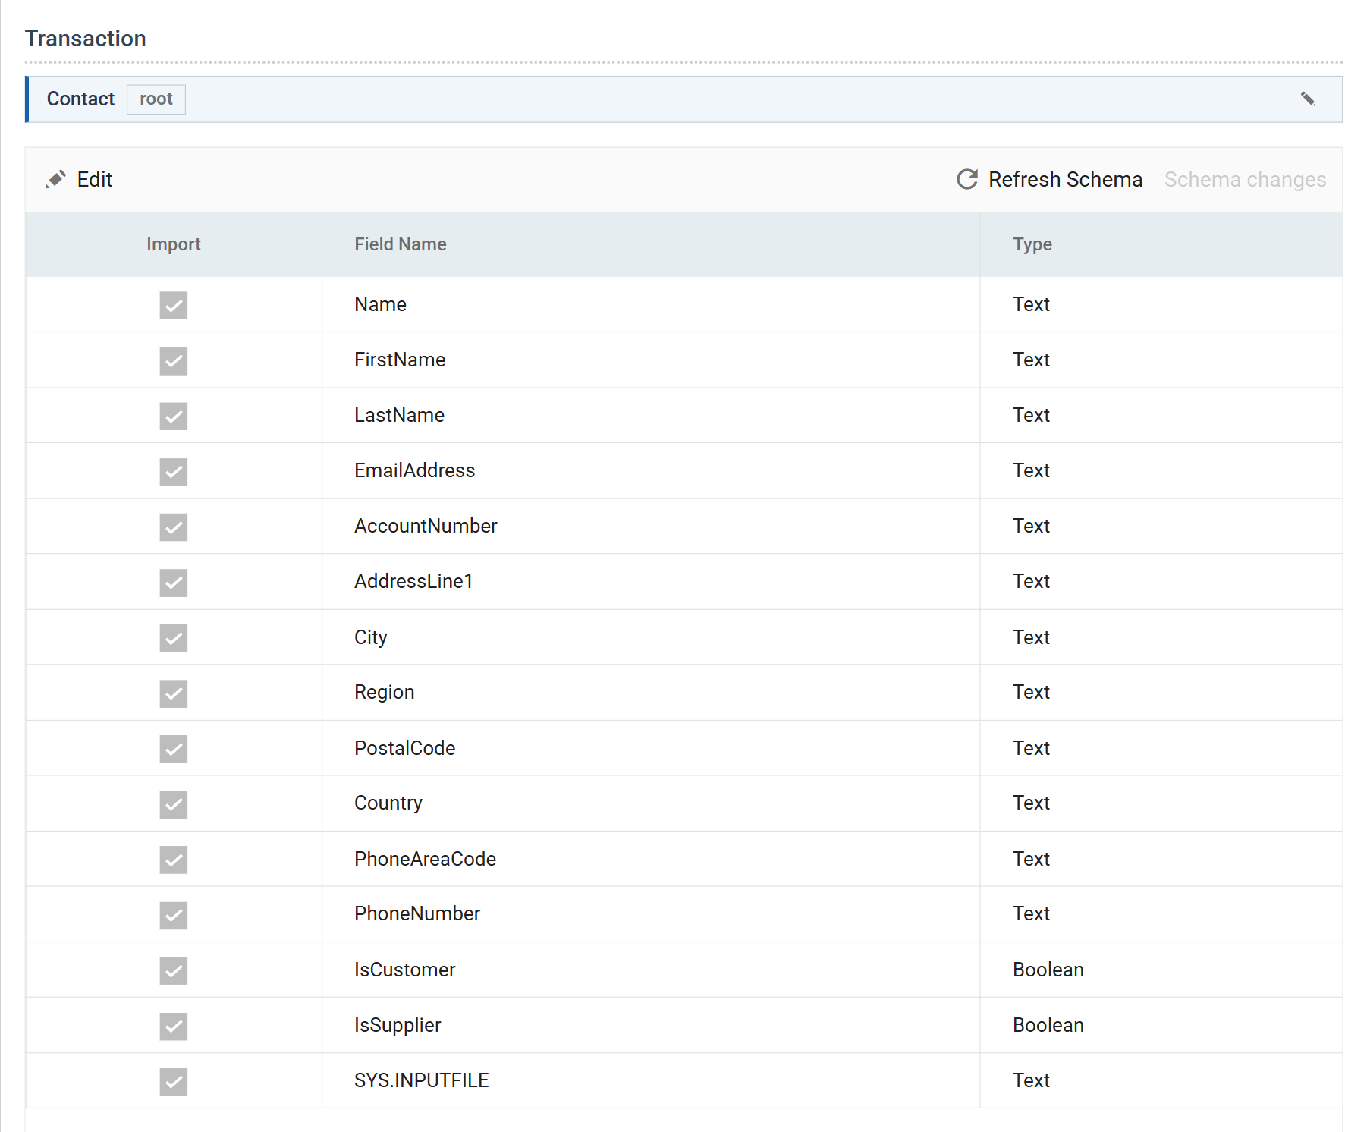This screenshot has width=1367, height=1132.
Task: Click the Refresh Schema circular arrow icon
Action: point(967,179)
